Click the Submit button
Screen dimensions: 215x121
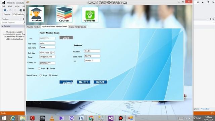click(66, 82)
